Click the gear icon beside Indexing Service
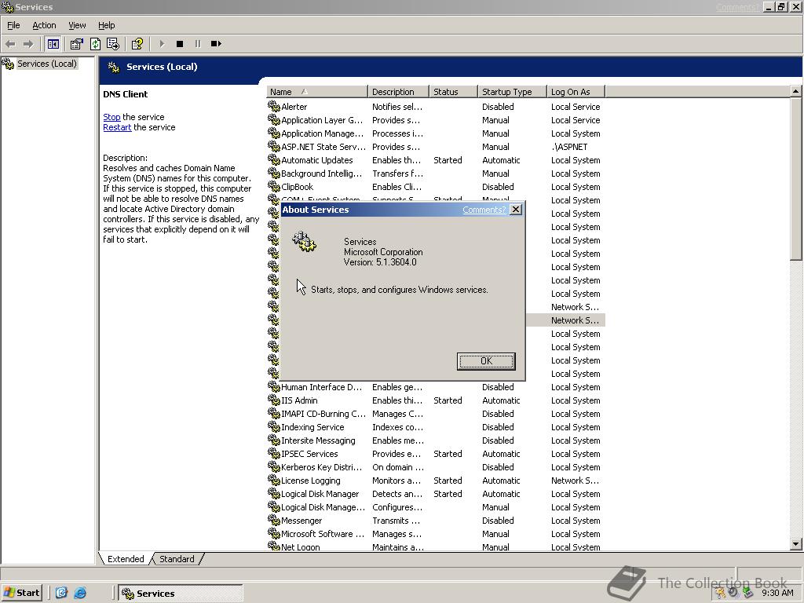This screenshot has height=603, width=804. pos(274,426)
